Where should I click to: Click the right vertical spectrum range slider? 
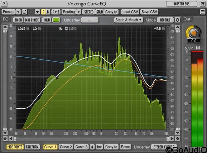point(178,80)
